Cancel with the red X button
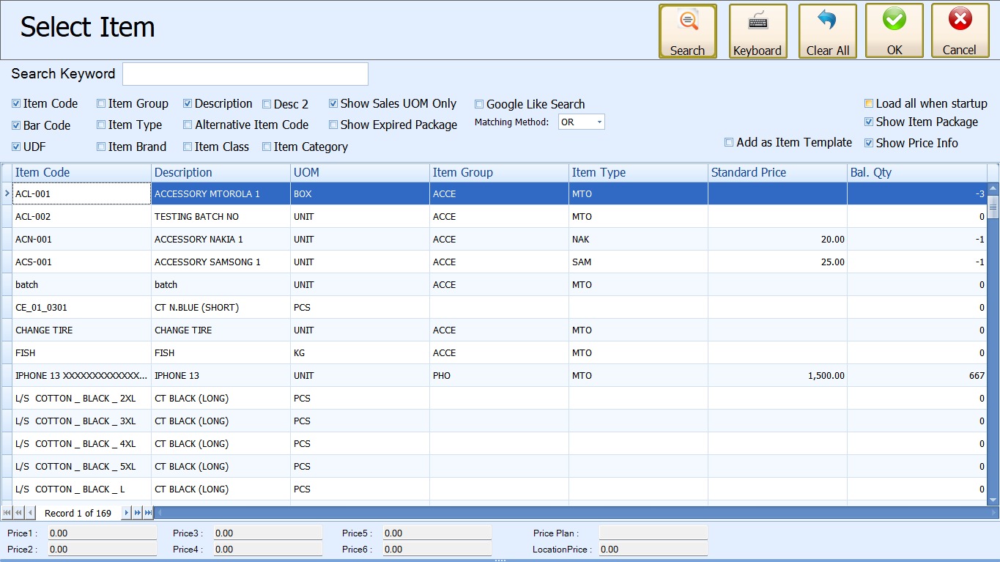Viewport: 1000px width, 562px height. pos(960,31)
